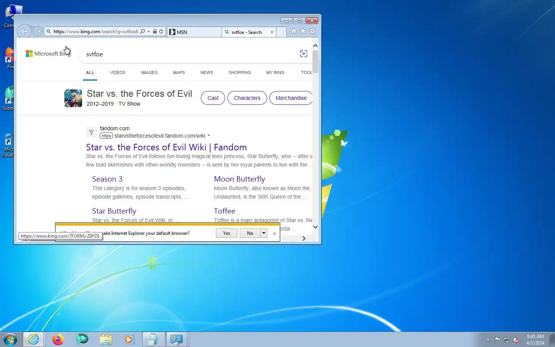Open a new blank tab

coord(281,32)
